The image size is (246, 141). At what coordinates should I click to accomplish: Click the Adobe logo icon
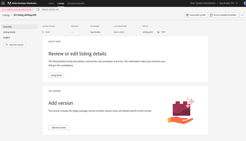click(9, 3)
